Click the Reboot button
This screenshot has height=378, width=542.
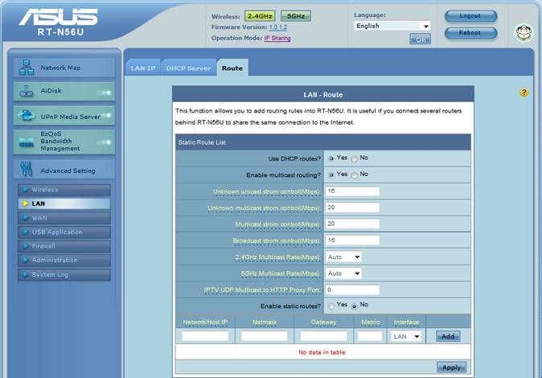[x=470, y=33]
